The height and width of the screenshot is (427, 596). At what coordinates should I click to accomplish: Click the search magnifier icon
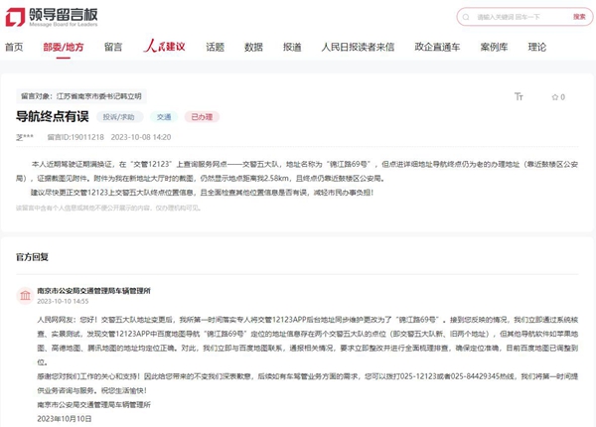pyautogui.click(x=466, y=17)
